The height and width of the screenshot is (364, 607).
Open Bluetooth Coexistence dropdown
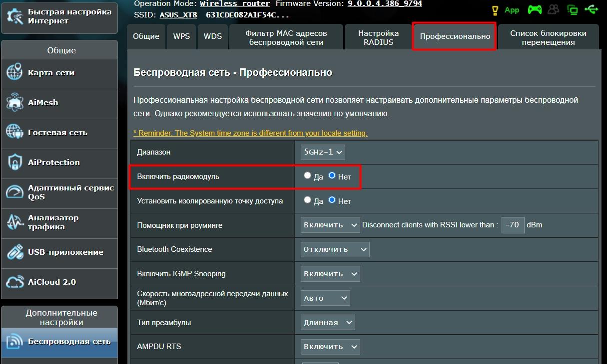point(335,249)
